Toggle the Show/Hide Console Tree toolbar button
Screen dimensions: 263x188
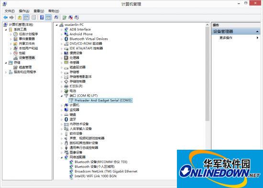(26, 17)
